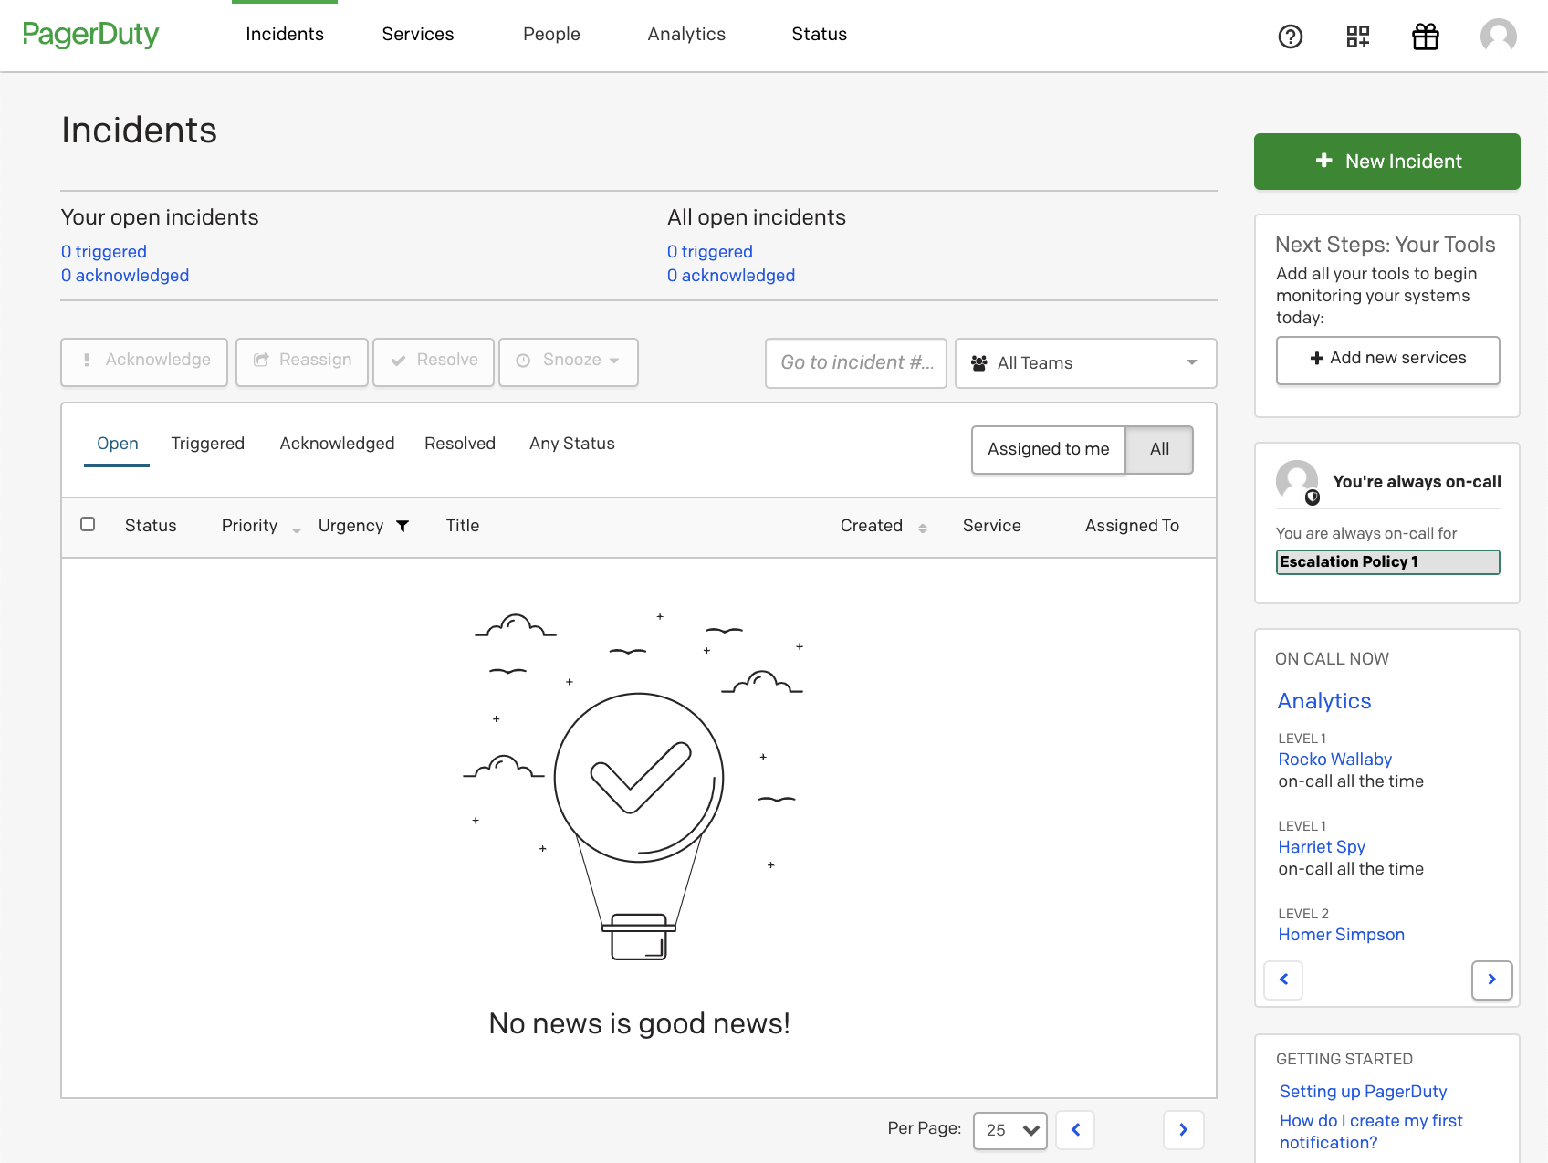Open Rocko Wallaby's profile

(1335, 760)
